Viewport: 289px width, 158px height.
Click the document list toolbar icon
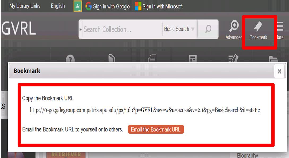[x=152, y=58]
